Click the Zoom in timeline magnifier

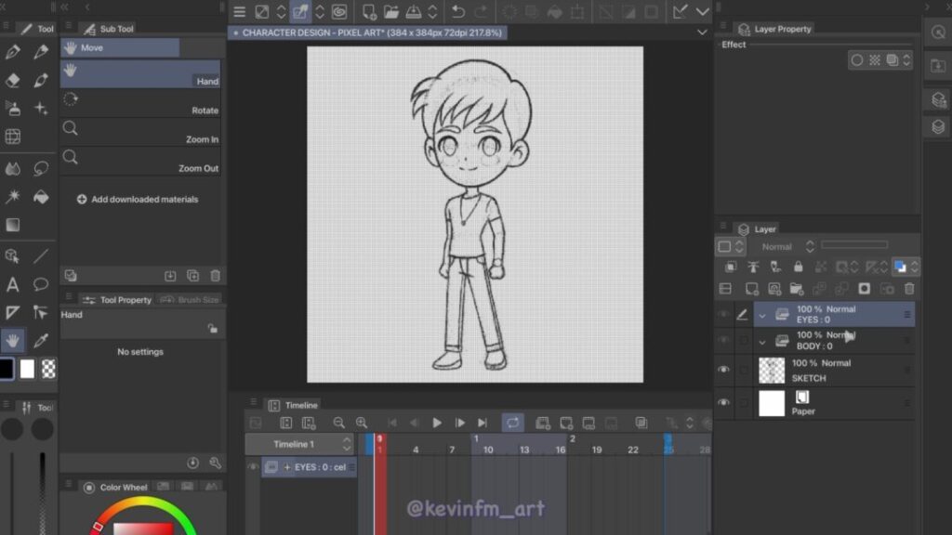[362, 423]
